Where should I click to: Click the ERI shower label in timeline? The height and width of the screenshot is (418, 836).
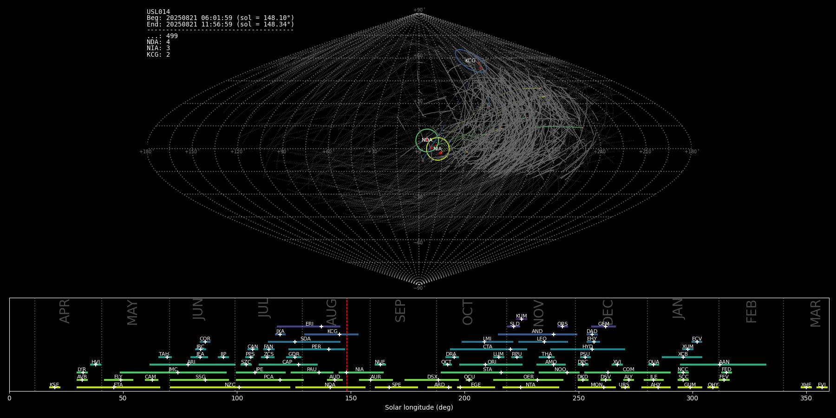pos(309,324)
